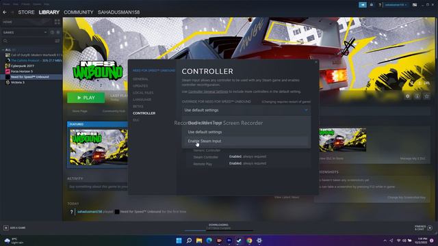Viewport: 438px width, 246px height.
Task: Open Google Chrome from taskbar
Action: (249, 241)
